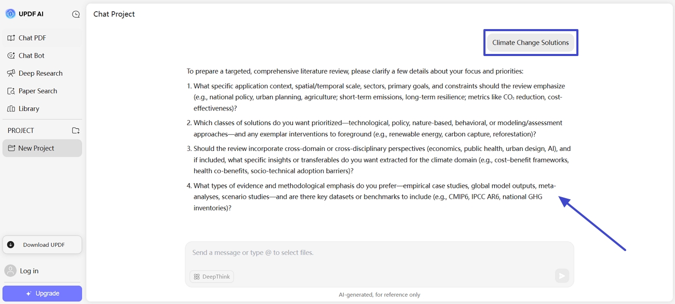This screenshot has width=675, height=304.
Task: Open Deep Research menu item
Action: (x=40, y=73)
